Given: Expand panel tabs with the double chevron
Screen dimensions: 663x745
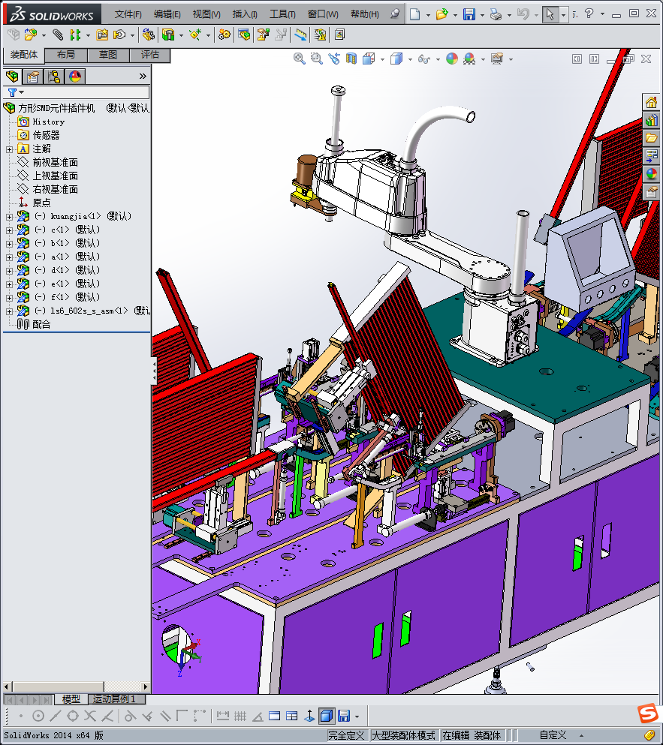Looking at the screenshot, I should pos(143,76).
